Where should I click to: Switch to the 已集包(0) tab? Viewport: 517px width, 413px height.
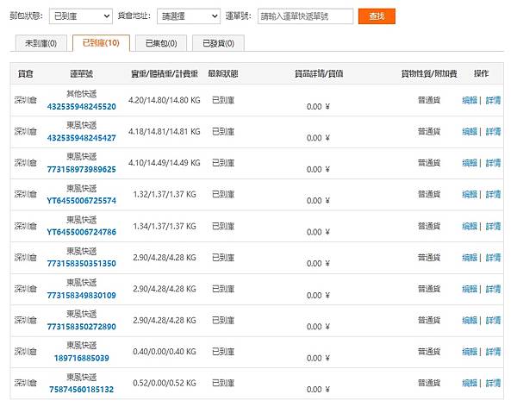point(161,43)
